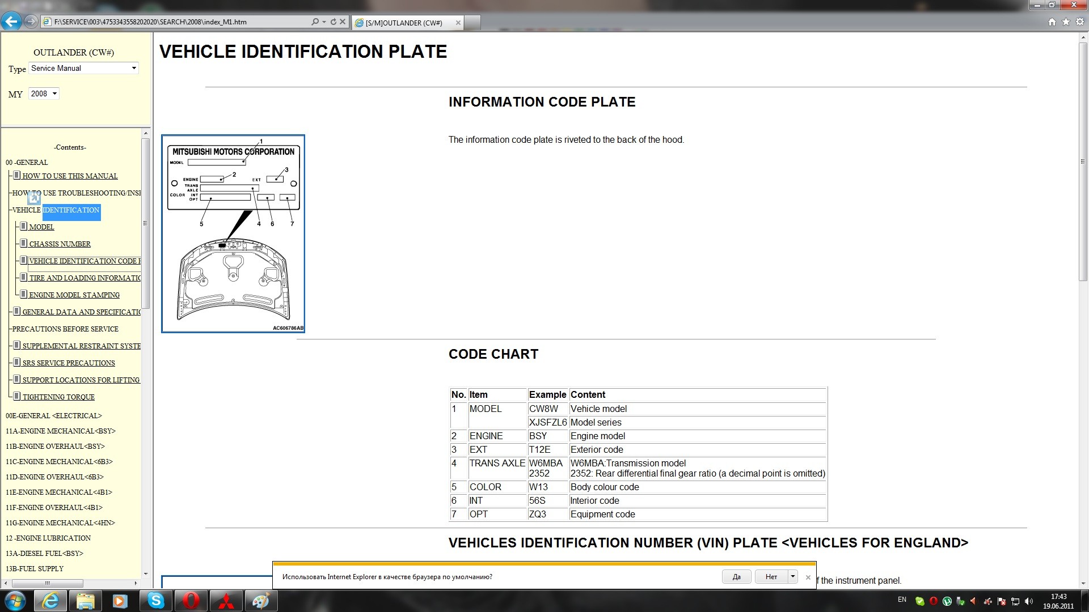Click document icon beside MODEL entry
The height and width of the screenshot is (612, 1089).
pos(23,226)
